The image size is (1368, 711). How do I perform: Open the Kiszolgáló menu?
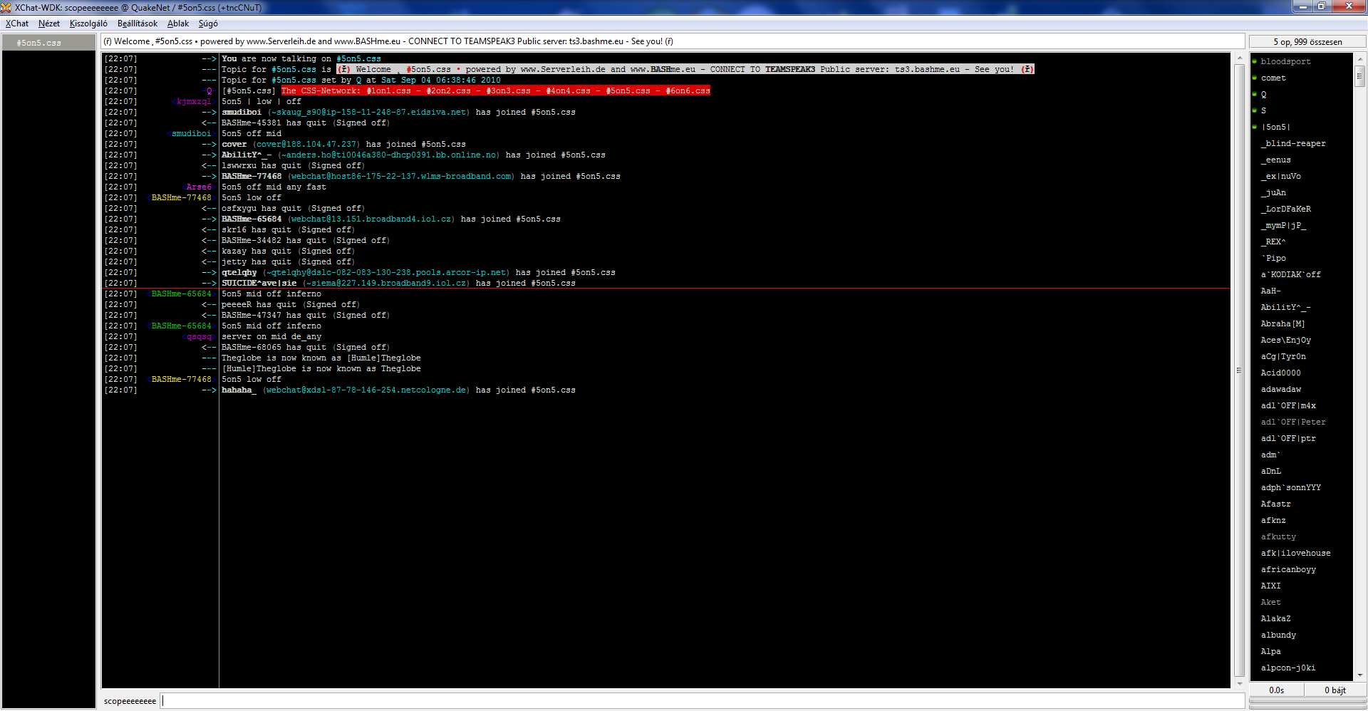click(x=88, y=24)
